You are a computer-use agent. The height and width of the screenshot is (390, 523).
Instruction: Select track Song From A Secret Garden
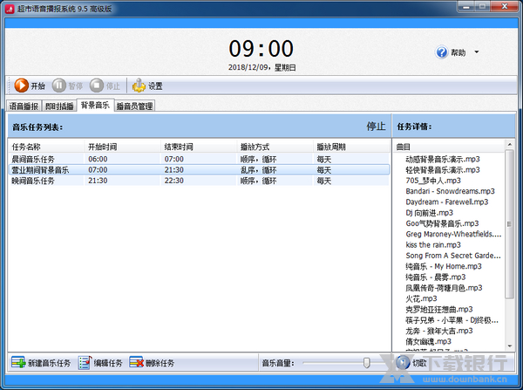tap(453, 256)
